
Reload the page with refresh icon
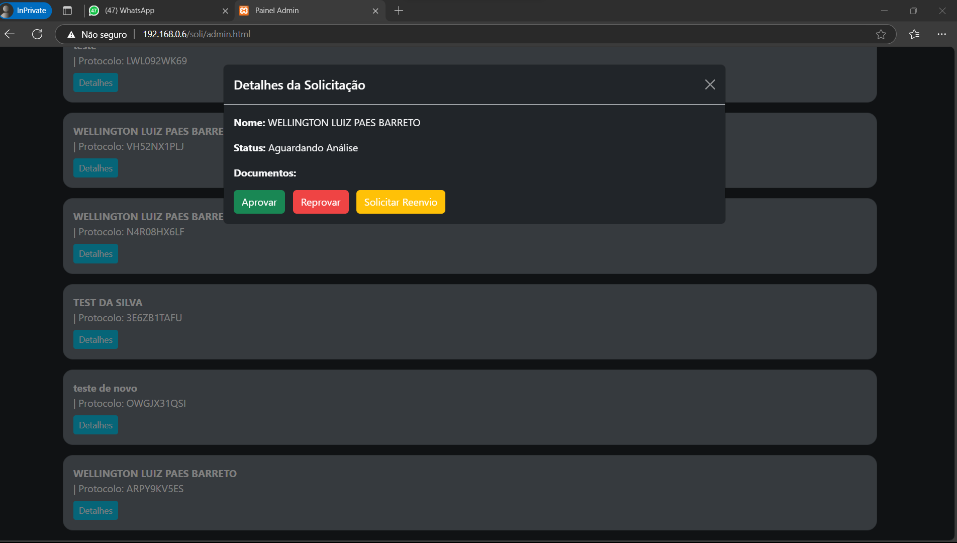[37, 34]
